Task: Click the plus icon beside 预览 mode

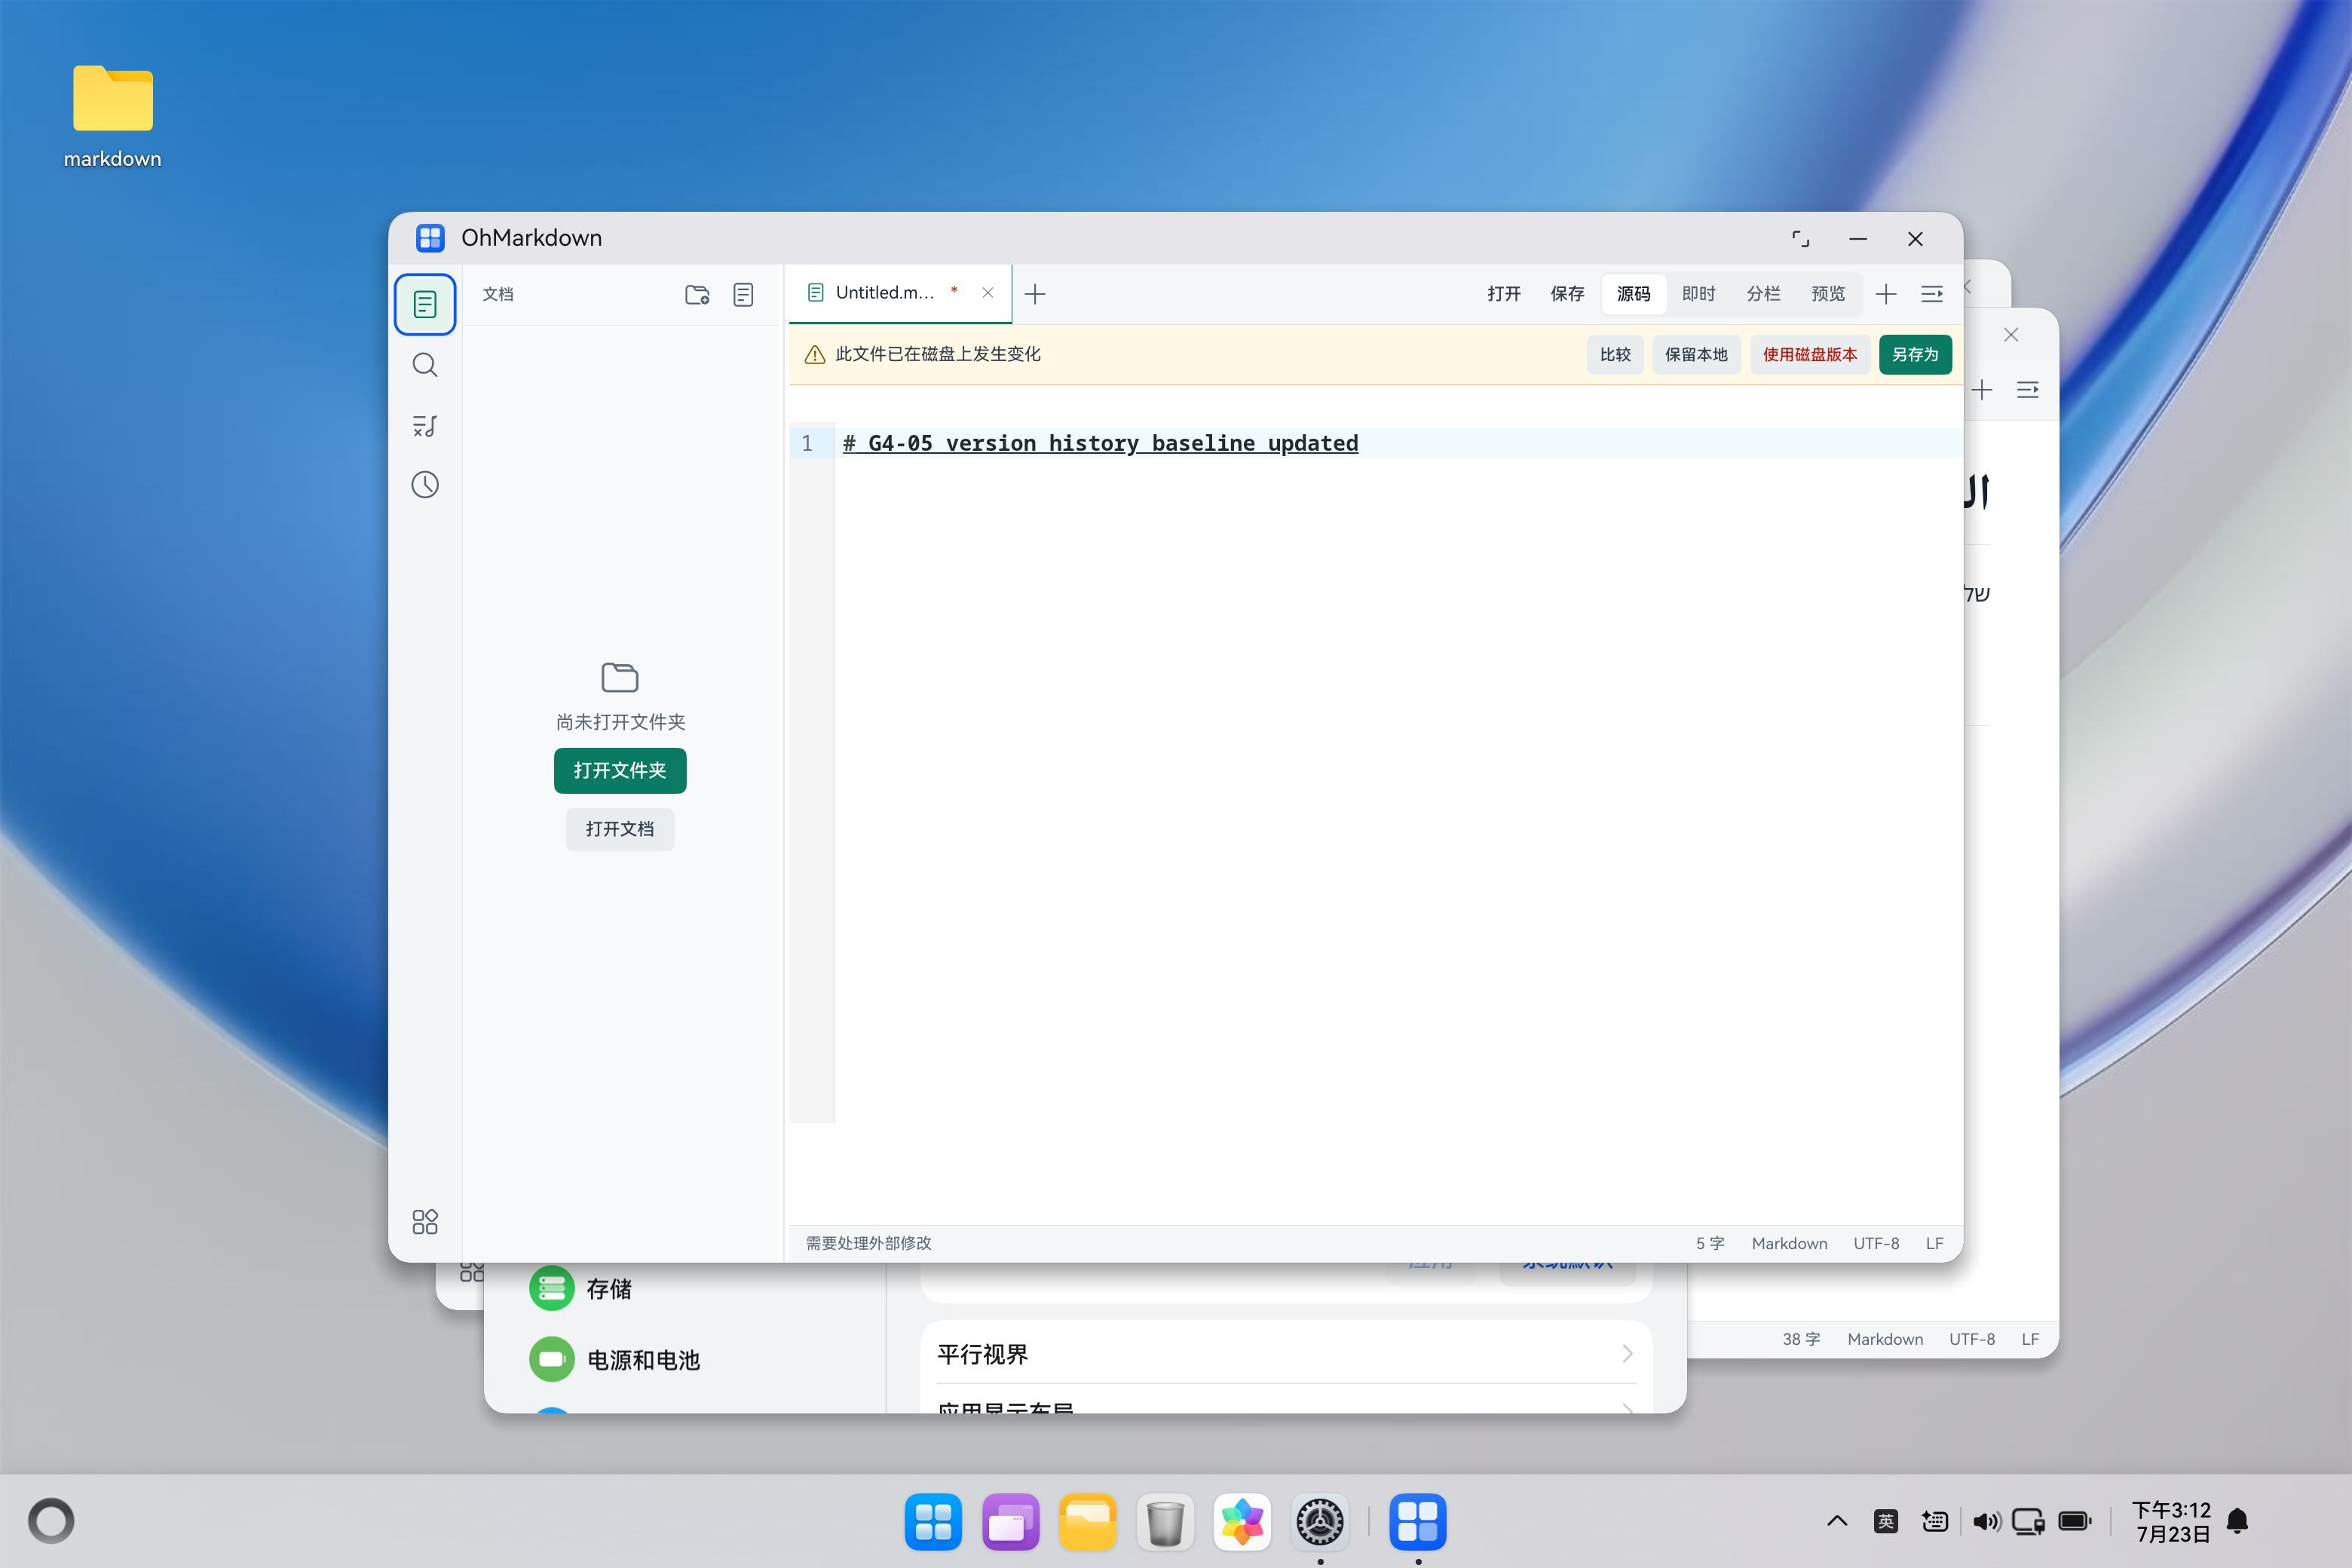Action: click(x=1886, y=294)
